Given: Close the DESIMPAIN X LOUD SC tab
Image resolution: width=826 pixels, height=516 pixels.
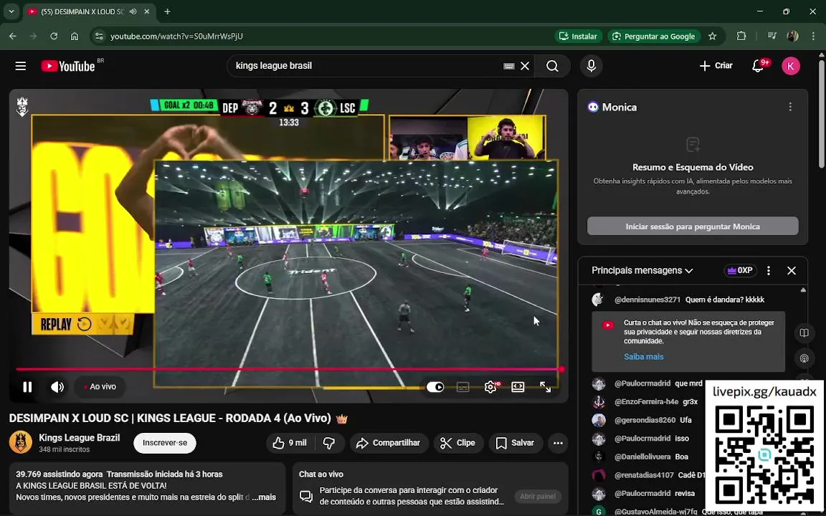Looking at the screenshot, I should click(147, 11).
